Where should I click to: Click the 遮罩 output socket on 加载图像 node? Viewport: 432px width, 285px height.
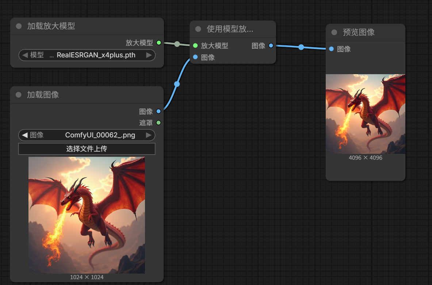158,122
